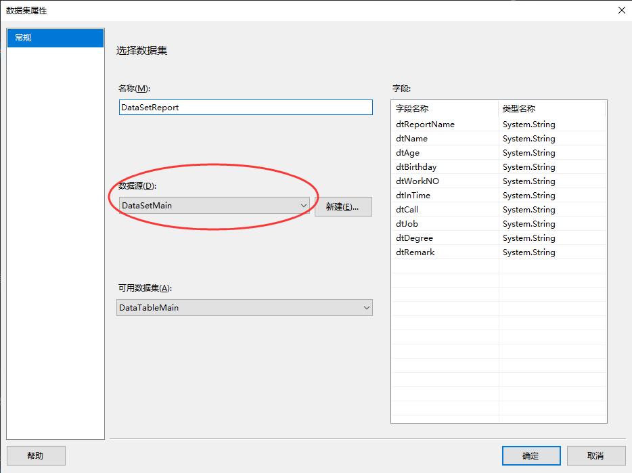Close the 数据集属性 dialog
The width and height of the screenshot is (632, 473).
coord(622,10)
